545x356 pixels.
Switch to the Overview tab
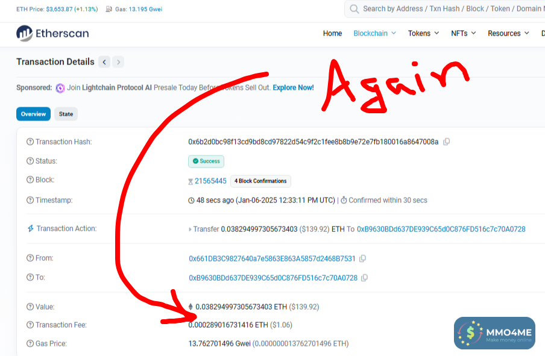pos(33,114)
